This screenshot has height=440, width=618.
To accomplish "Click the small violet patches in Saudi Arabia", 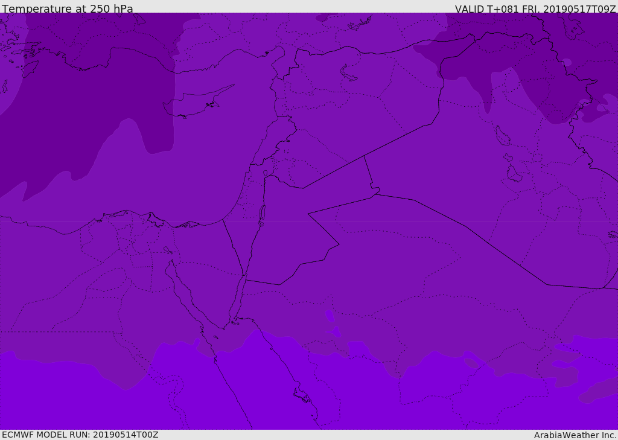I will (x=333, y=324).
